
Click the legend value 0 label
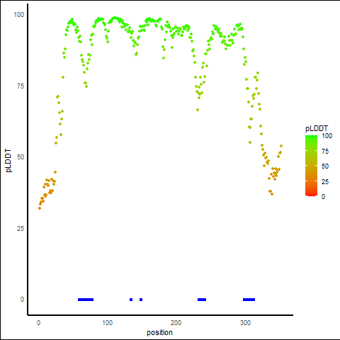coord(323,197)
